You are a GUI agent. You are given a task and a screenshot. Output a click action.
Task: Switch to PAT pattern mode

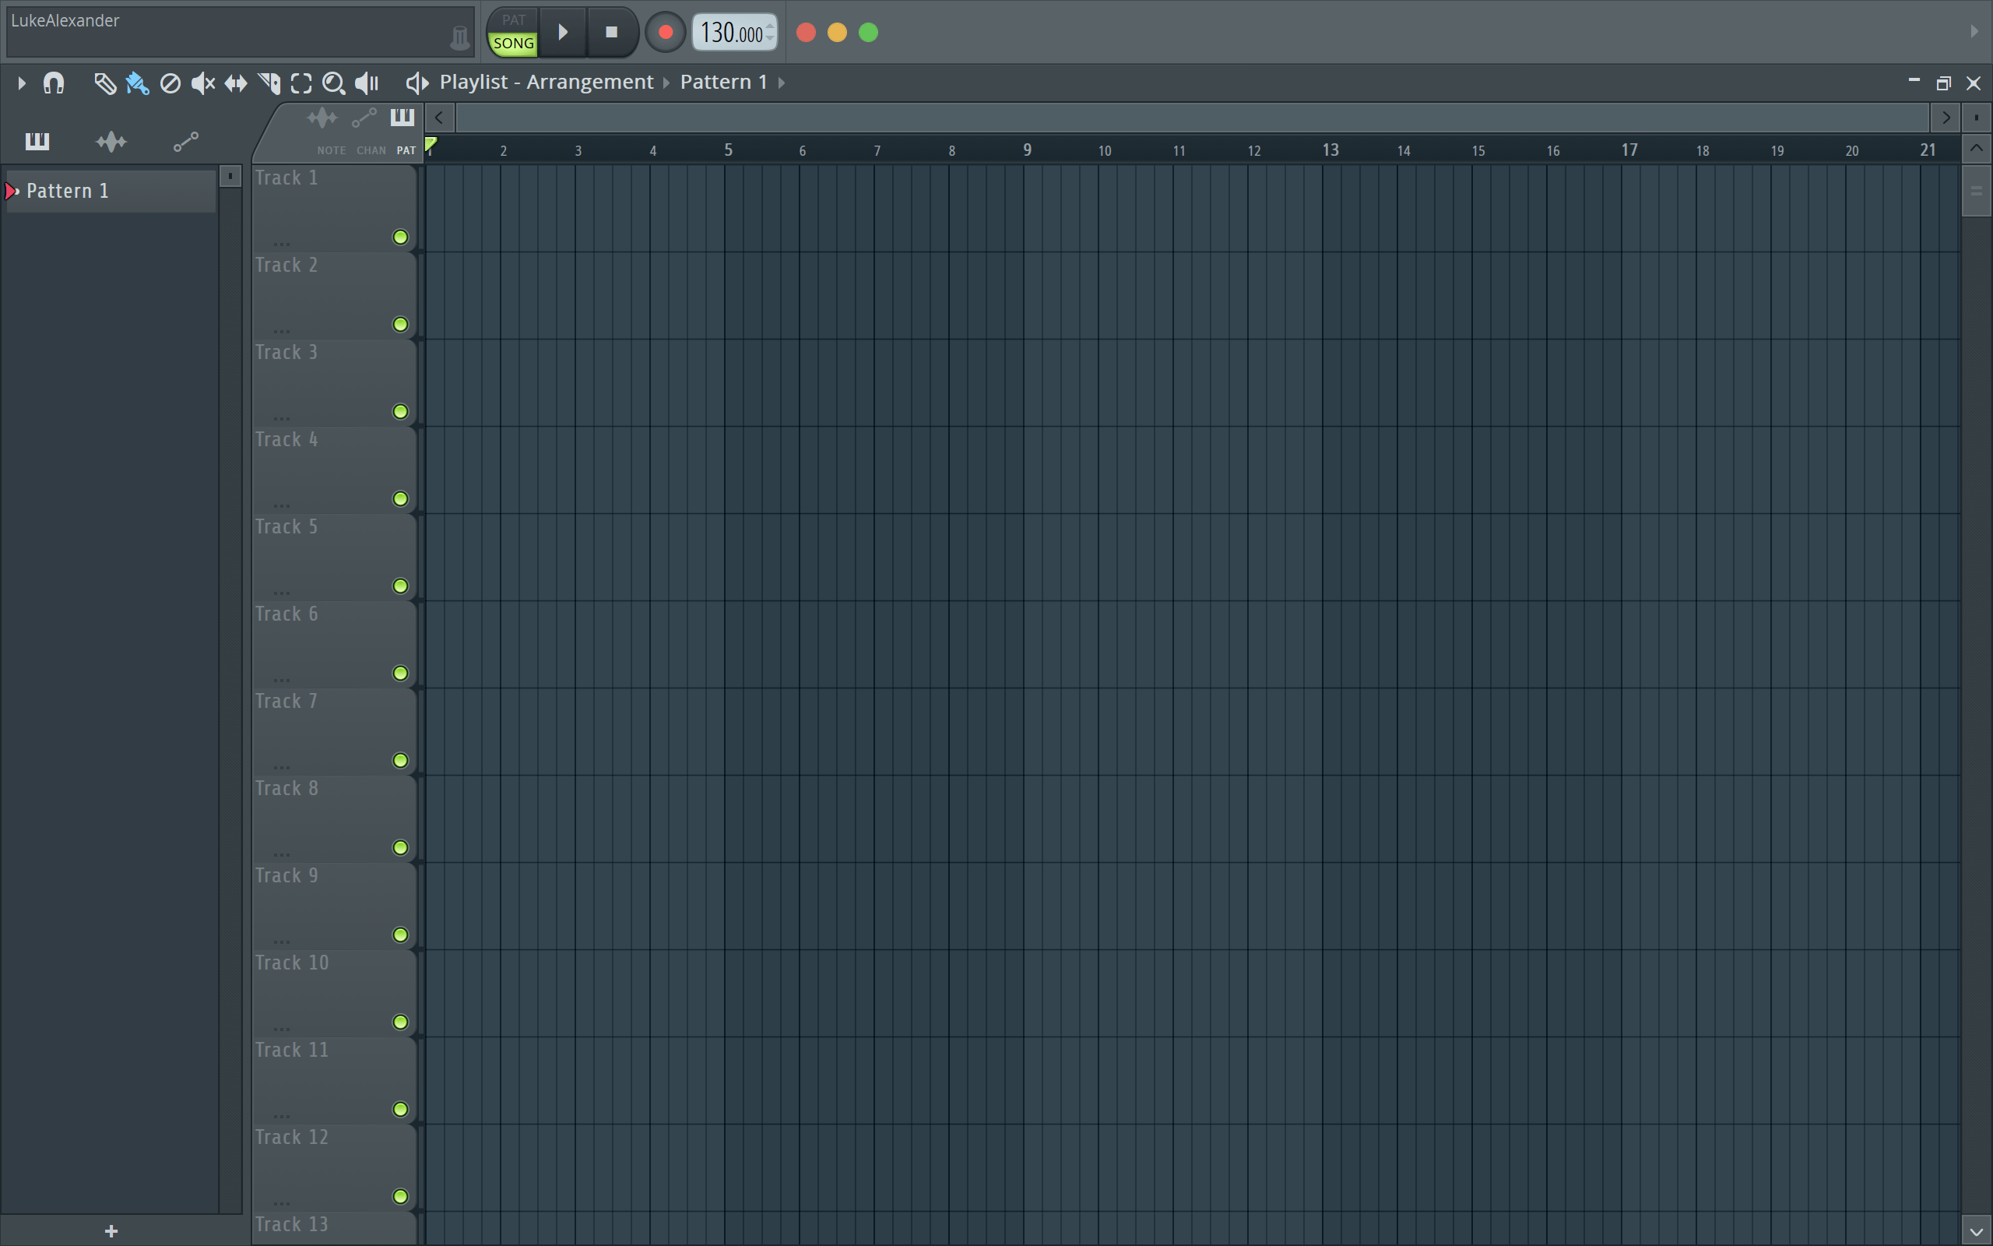click(513, 19)
